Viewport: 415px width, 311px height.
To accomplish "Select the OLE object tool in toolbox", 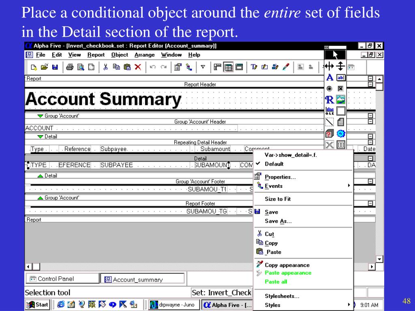I will pos(329,111).
